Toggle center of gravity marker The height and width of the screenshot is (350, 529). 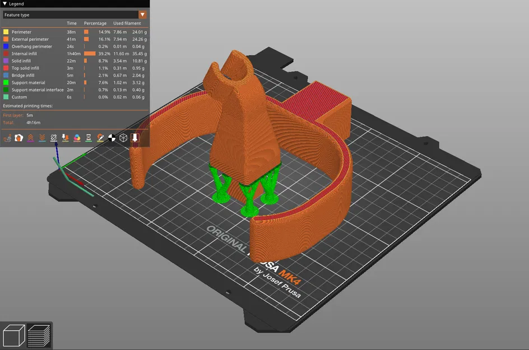pyautogui.click(x=112, y=138)
